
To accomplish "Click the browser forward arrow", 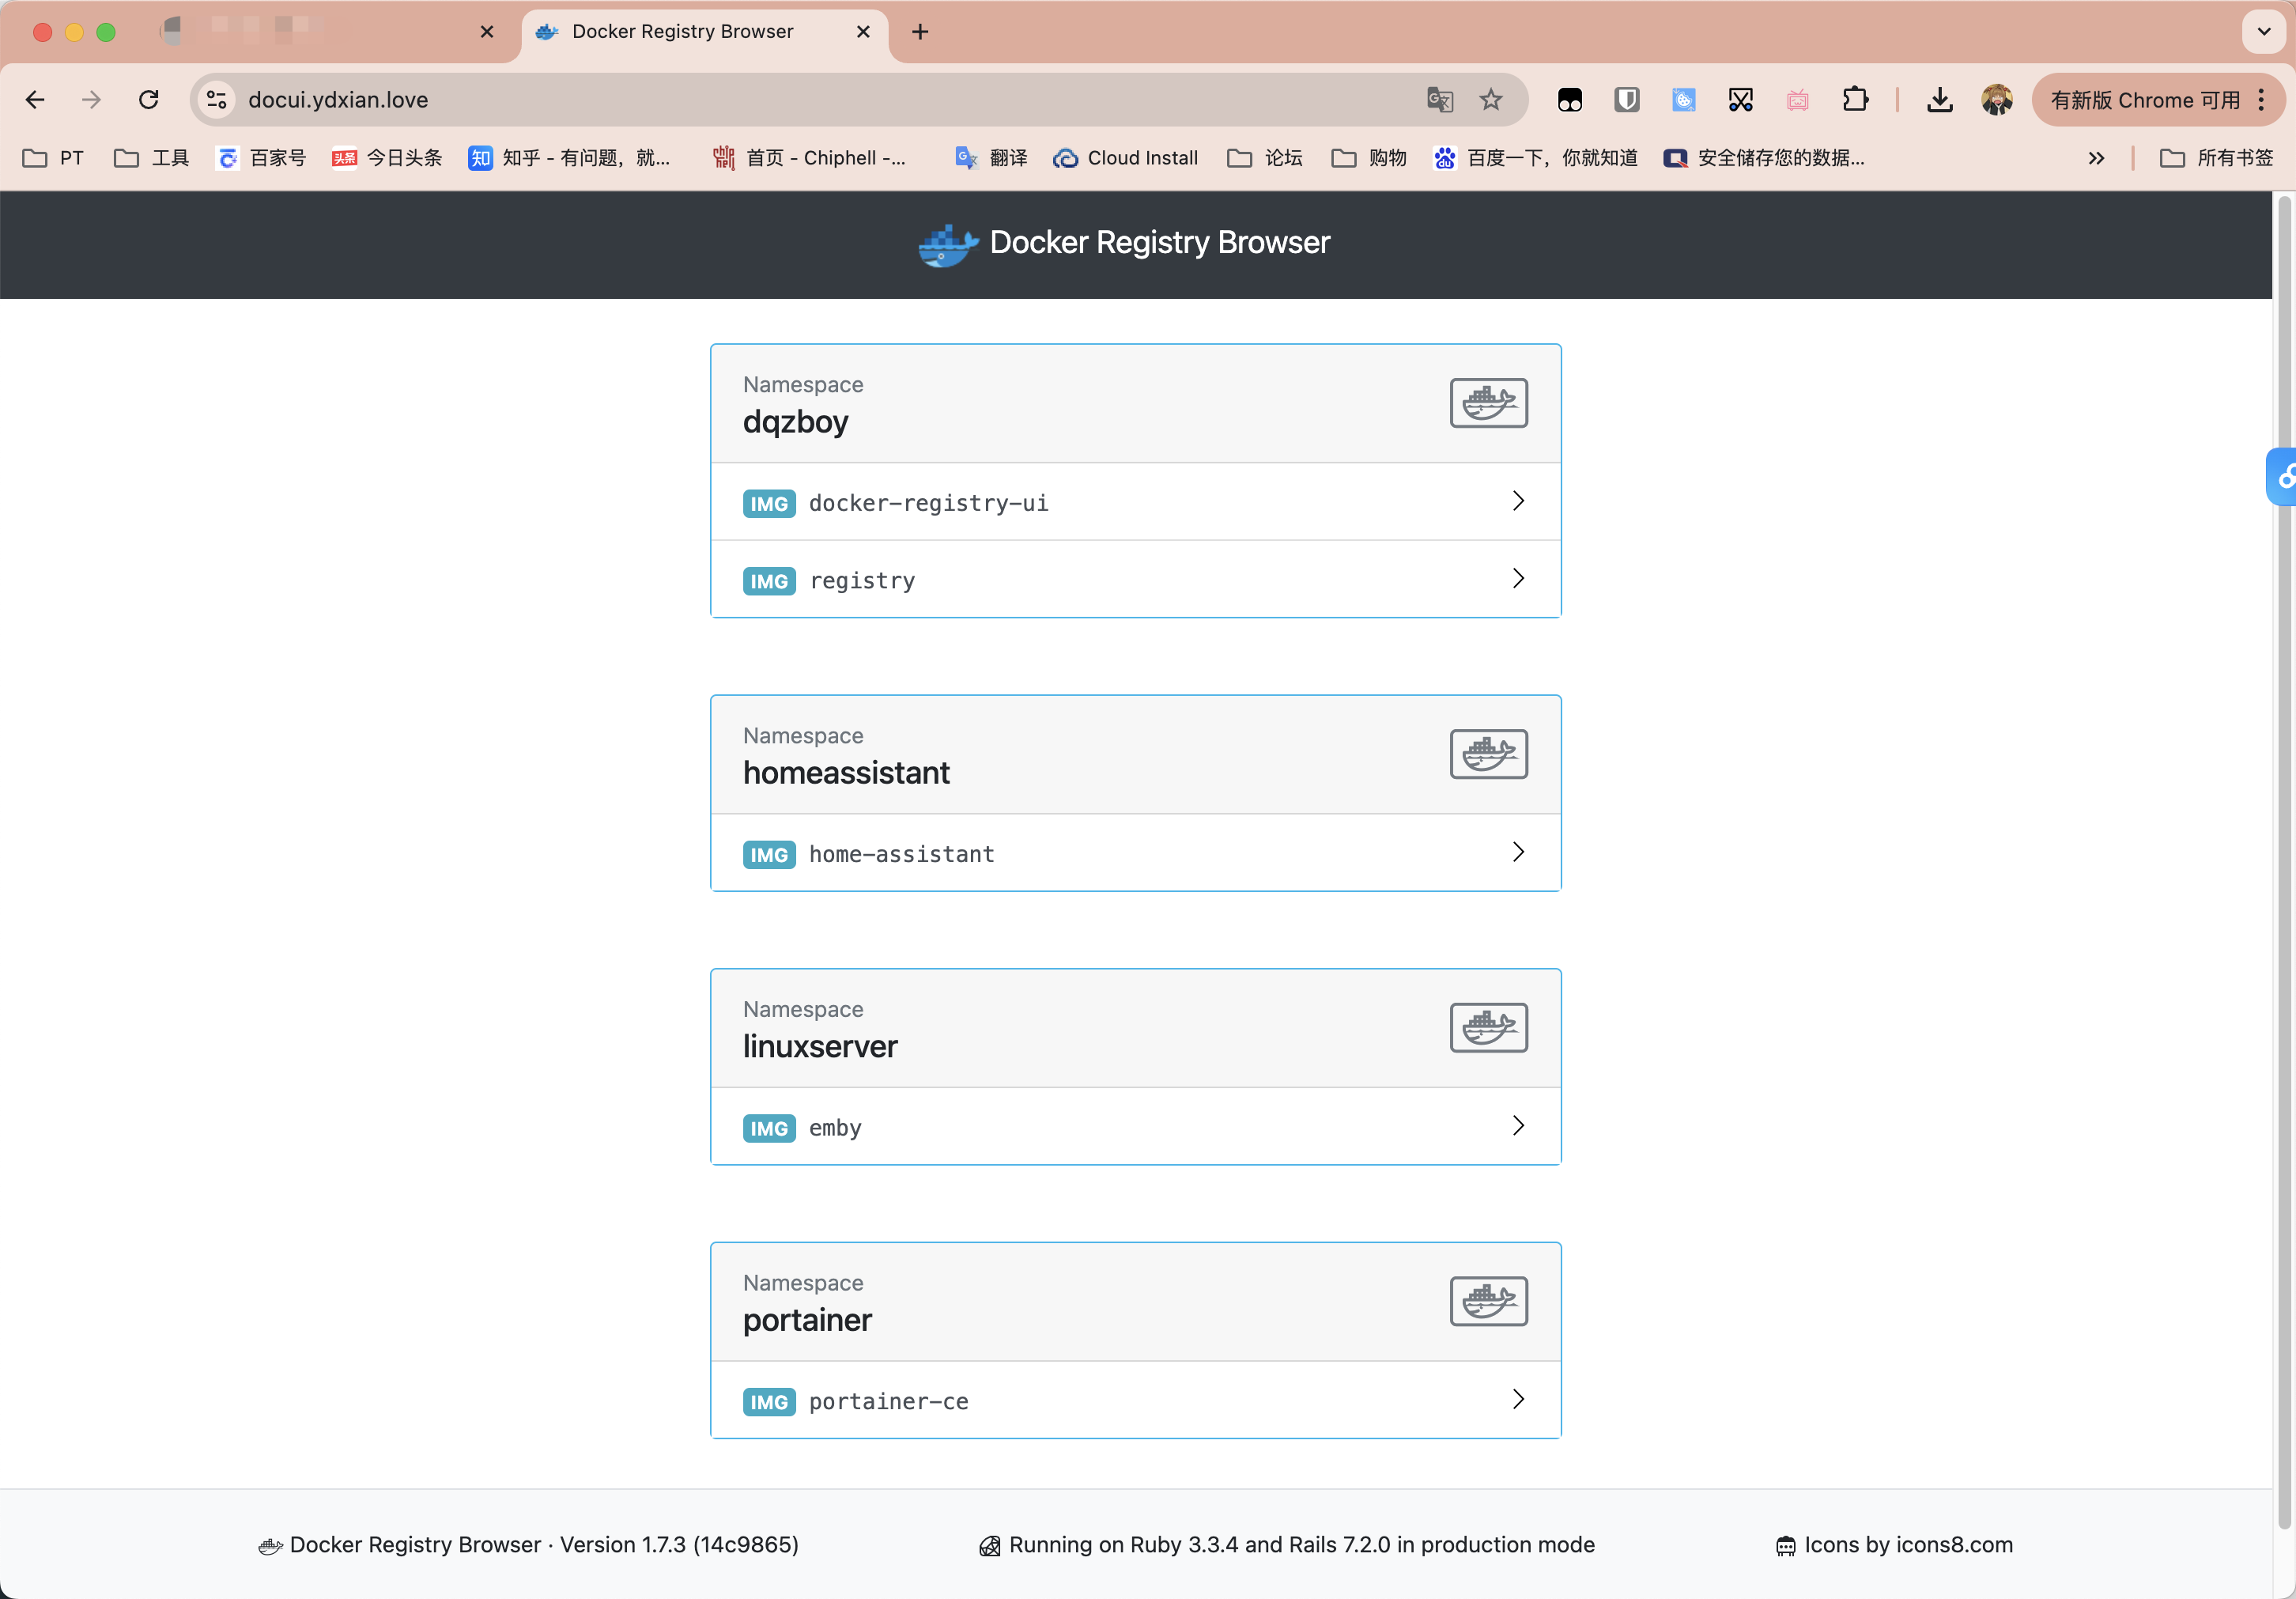I will click(92, 100).
